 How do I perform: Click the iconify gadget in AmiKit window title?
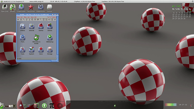click(52, 15)
